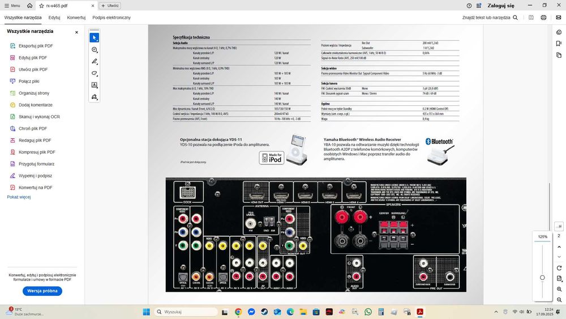Click the print document icon
This screenshot has width=566, height=319.
(x=543, y=18)
